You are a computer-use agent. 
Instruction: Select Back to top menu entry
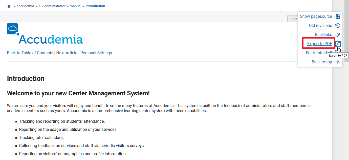click(322, 62)
